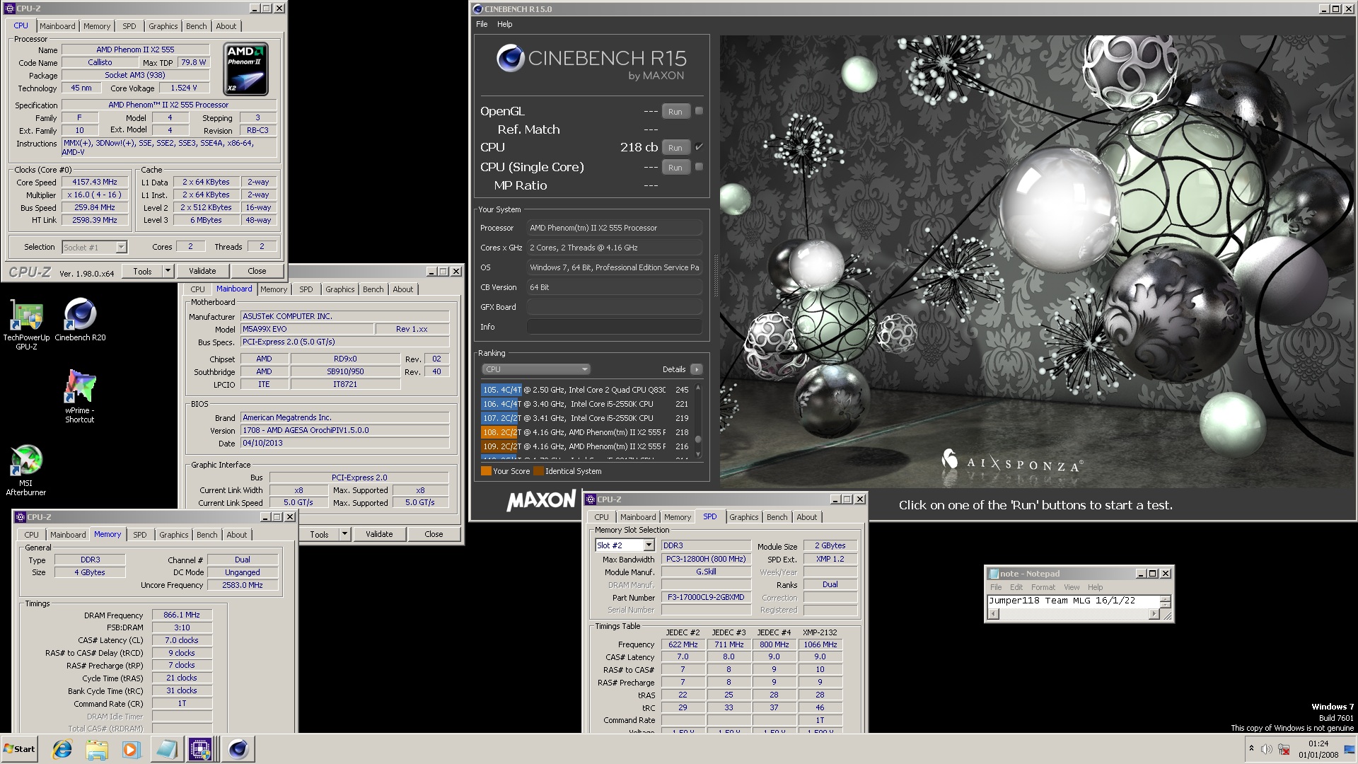Viewport: 1358px width, 764px height.
Task: Click Validate in the Mainboard CPU-Z window
Action: click(379, 534)
